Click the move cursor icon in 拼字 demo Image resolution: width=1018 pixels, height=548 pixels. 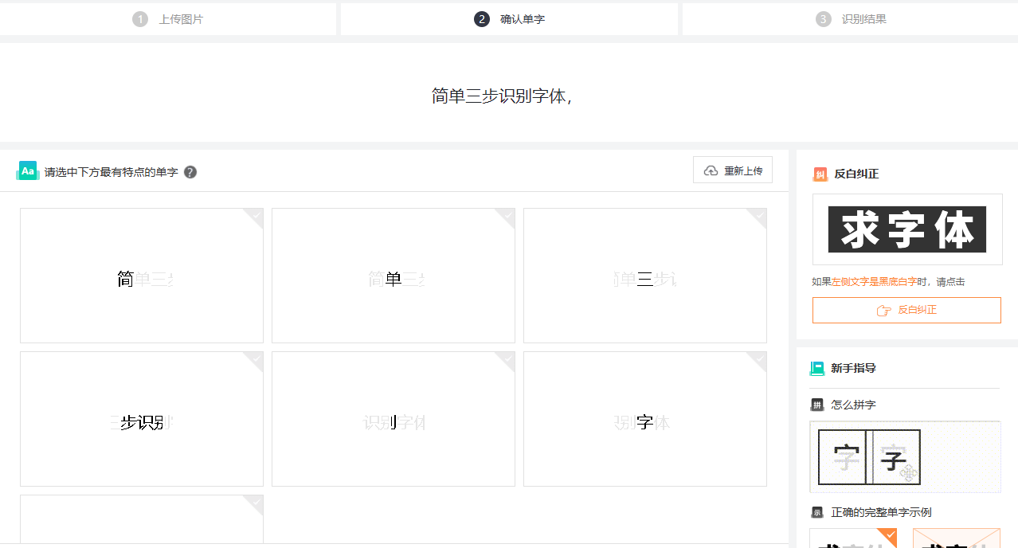coord(908,474)
